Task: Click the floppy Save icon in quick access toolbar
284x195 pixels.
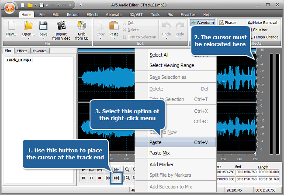Action: pos(42,5)
